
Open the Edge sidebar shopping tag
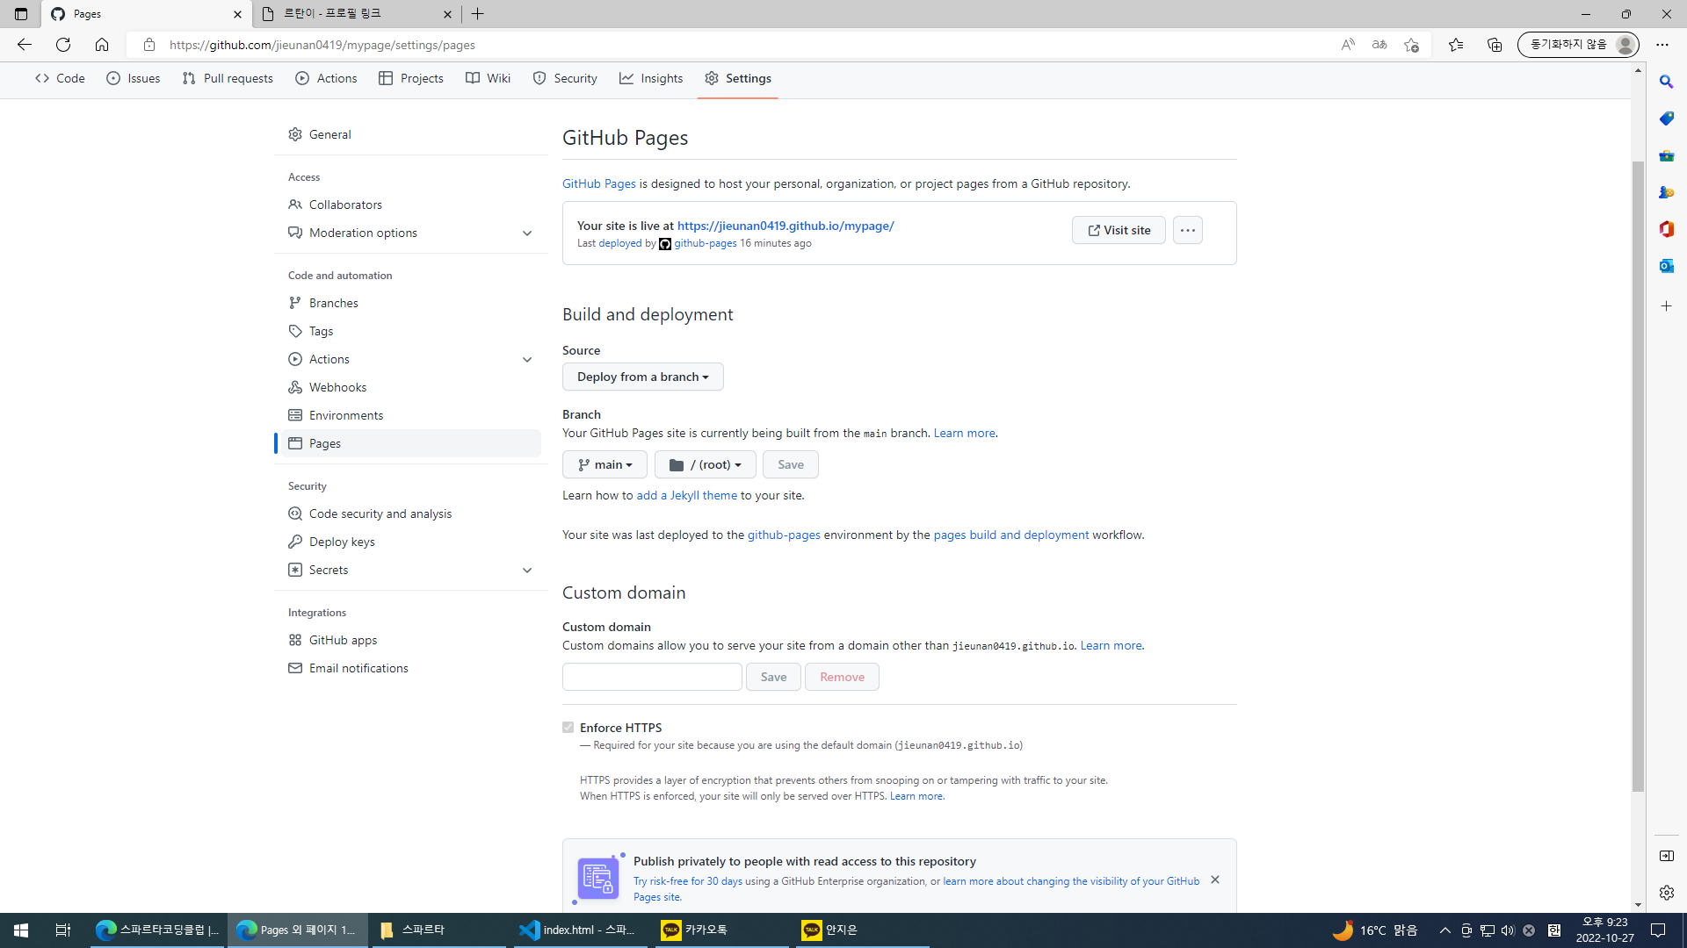1667,118
